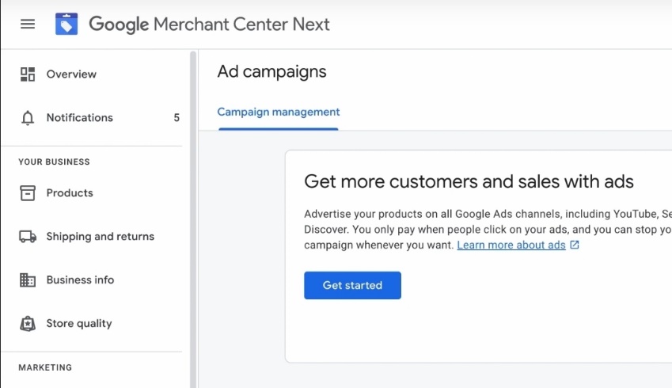The height and width of the screenshot is (388, 672).
Task: Go to Overview in the sidebar
Action: pos(71,74)
